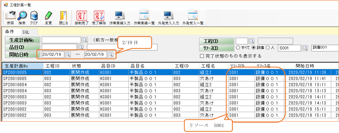The height and width of the screenshot is (133, 339).
Task: Click the start date to field 20/02/19
Action: point(96,54)
